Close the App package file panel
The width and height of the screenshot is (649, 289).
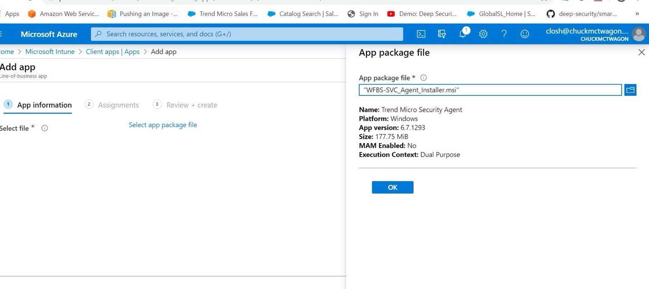[x=641, y=53]
